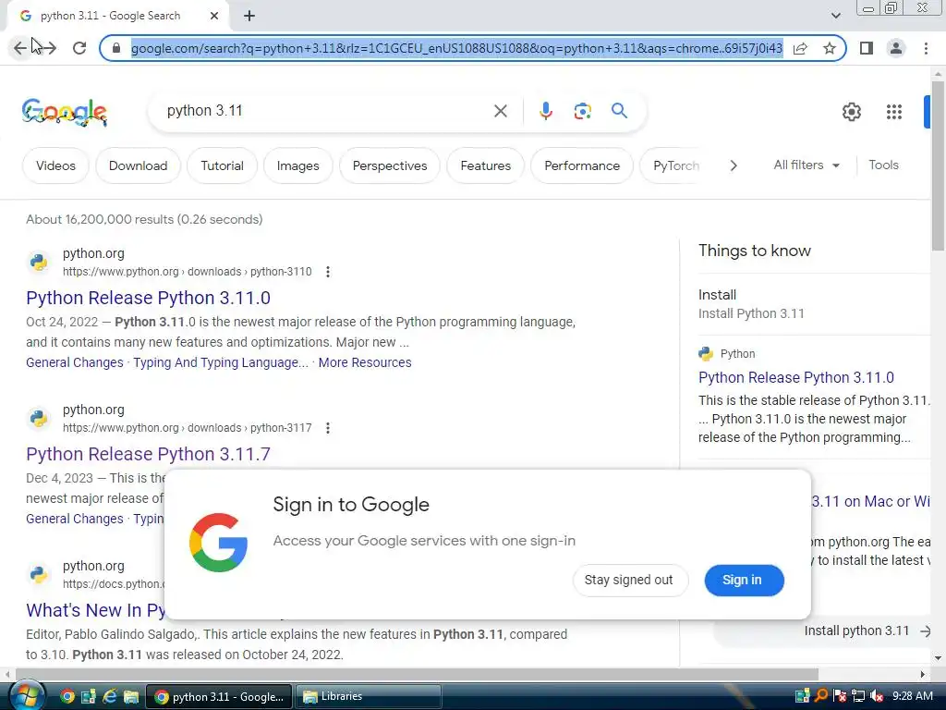
Task: Open More Resources sitelink
Action: (365, 362)
